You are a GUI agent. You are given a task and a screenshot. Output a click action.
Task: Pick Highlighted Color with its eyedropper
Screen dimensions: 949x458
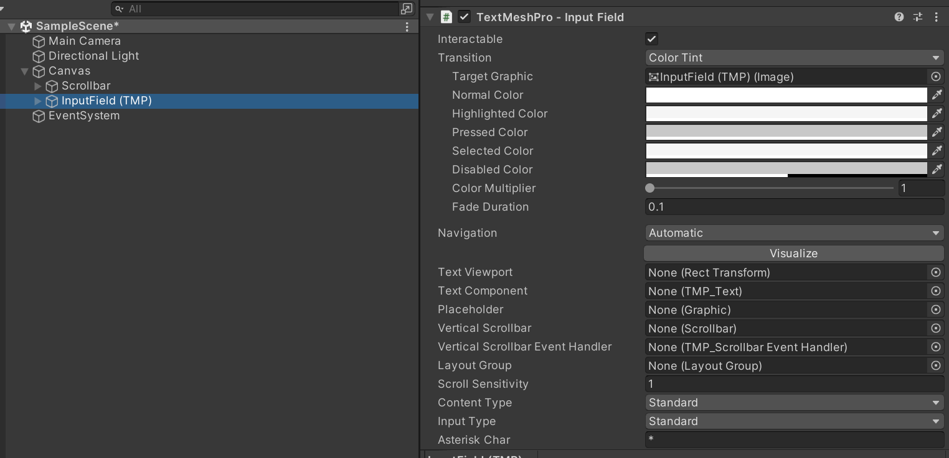[938, 113]
